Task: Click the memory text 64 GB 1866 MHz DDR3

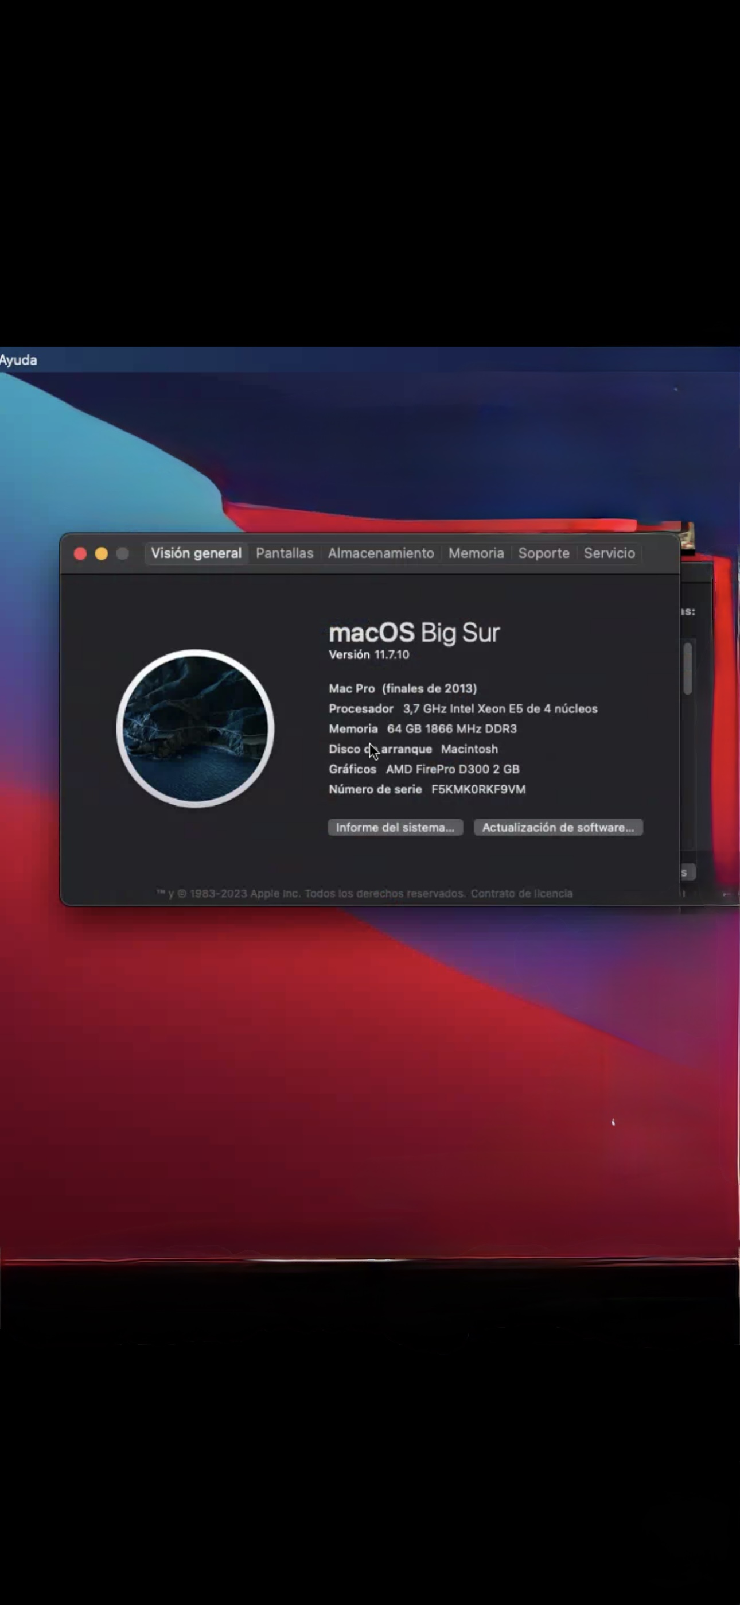Action: point(451,729)
